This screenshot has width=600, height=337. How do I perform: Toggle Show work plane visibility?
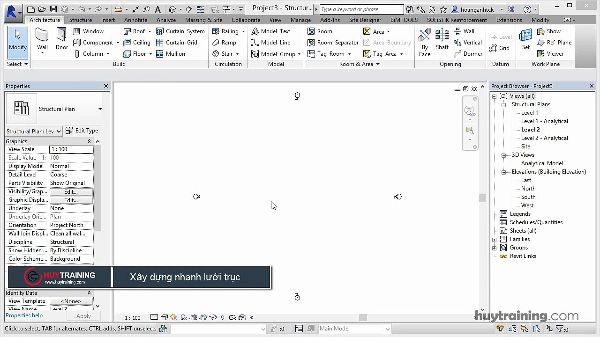tap(548, 31)
